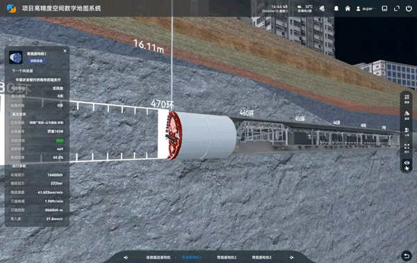Click the 16600kN thrust value
The height and width of the screenshot is (263, 417).
click(55, 175)
